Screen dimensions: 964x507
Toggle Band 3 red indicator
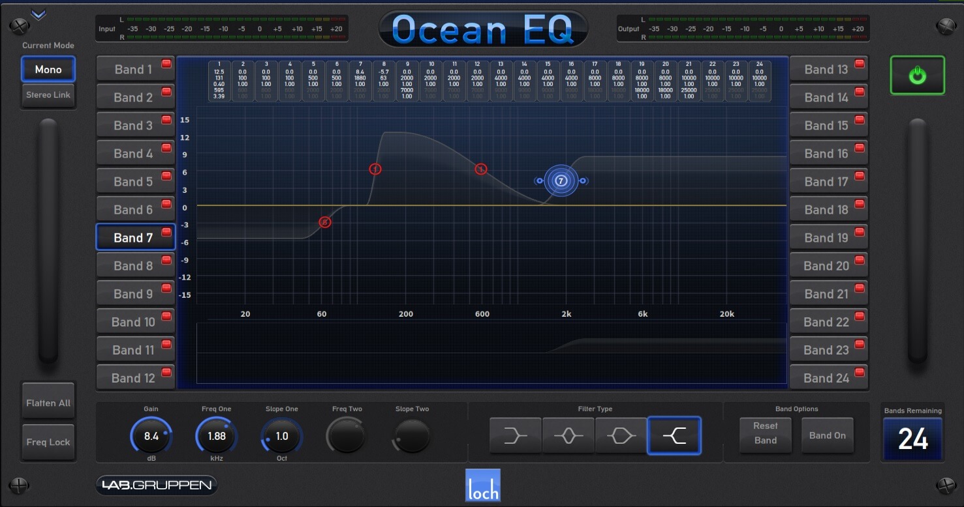click(x=166, y=120)
